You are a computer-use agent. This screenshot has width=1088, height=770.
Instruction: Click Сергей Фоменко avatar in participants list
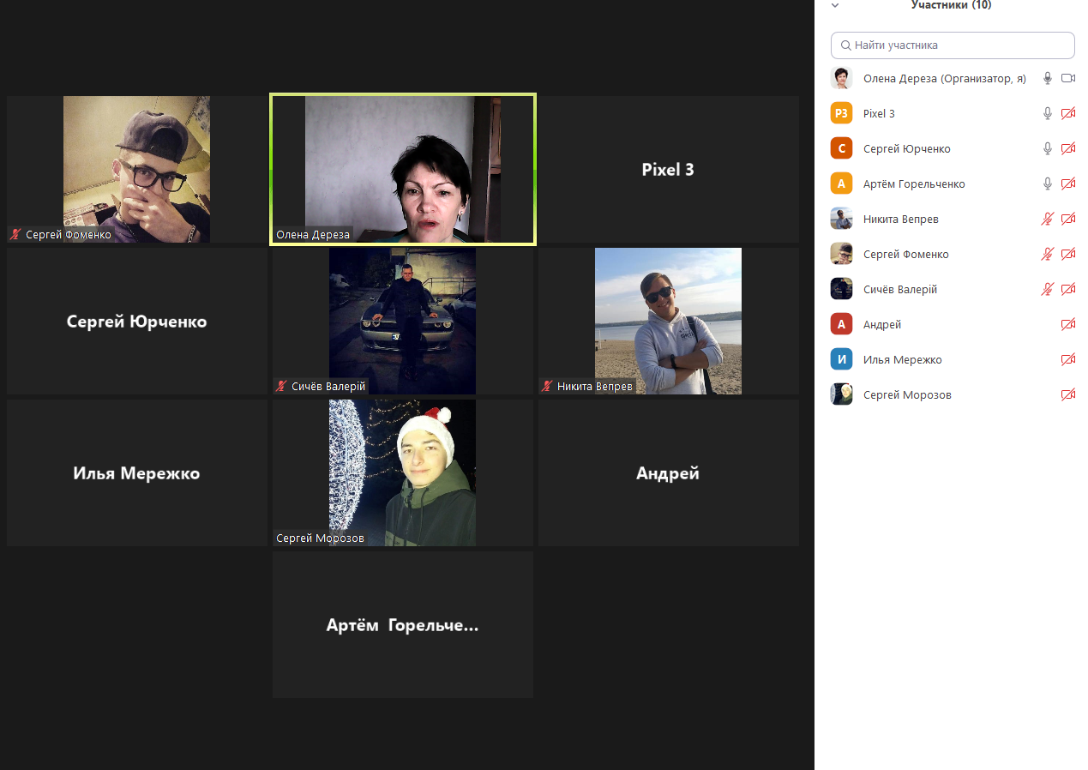(x=842, y=254)
